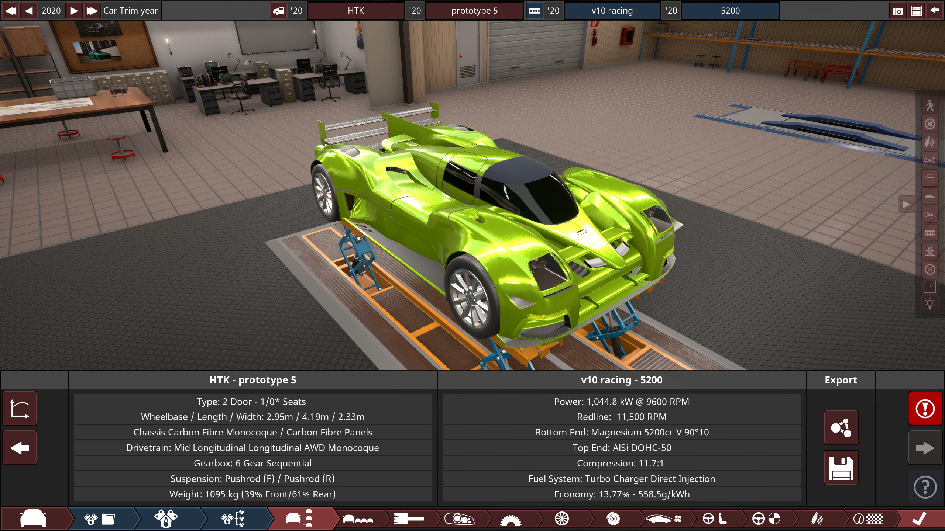
Task: Open the car model tab icon
Action: coord(33,519)
